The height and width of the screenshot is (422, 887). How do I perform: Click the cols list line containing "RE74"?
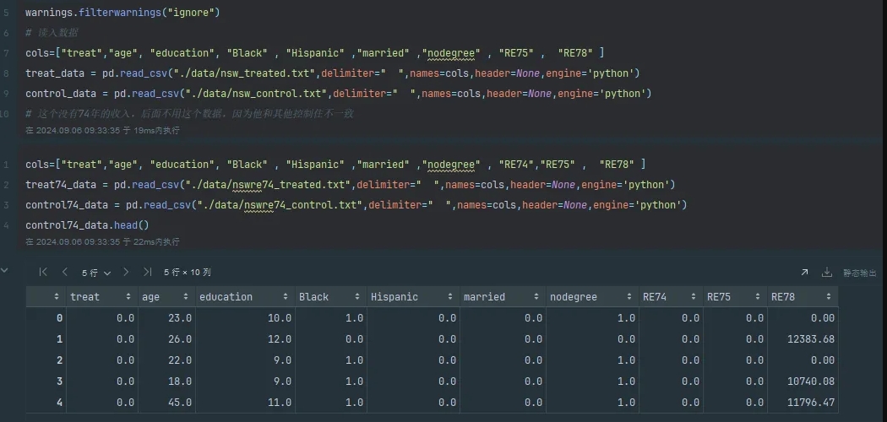(x=335, y=165)
